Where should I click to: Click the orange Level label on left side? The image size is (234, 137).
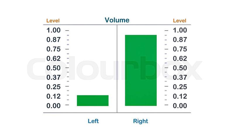53,21
